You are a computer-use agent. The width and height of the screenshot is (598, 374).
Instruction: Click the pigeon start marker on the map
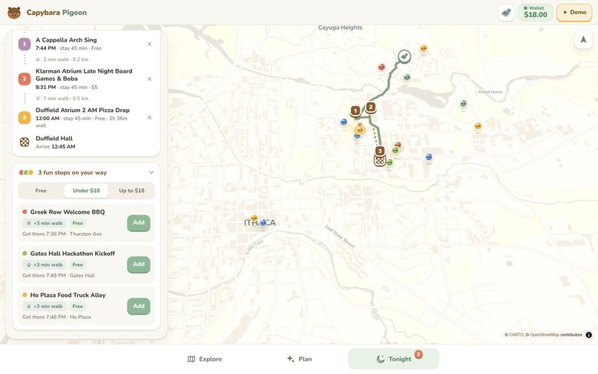[404, 56]
